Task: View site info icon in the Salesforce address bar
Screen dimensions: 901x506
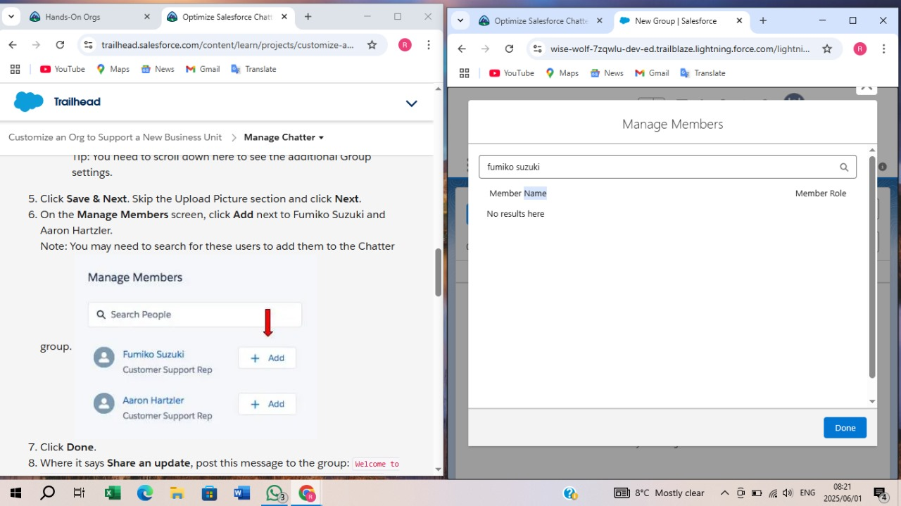Action: pos(537,49)
